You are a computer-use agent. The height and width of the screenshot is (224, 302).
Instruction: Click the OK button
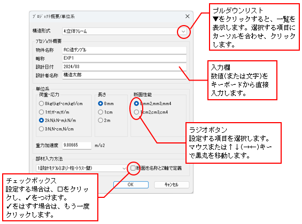click(x=131, y=185)
